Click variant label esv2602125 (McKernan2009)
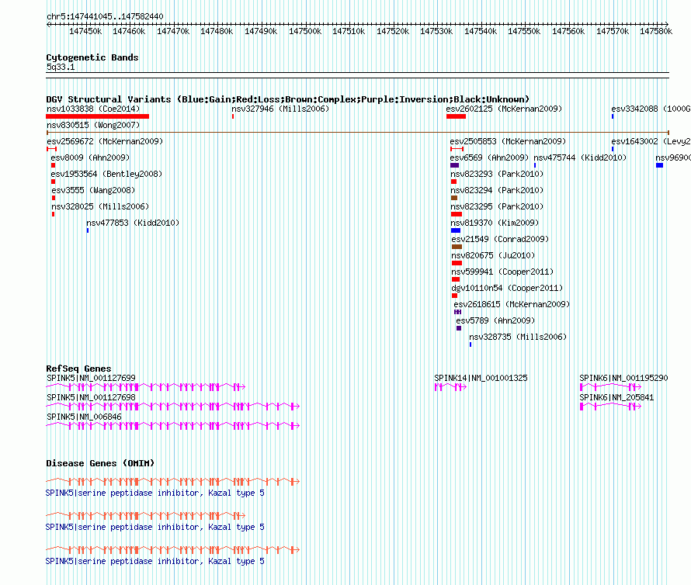This screenshot has height=585, width=691. pyautogui.click(x=504, y=109)
